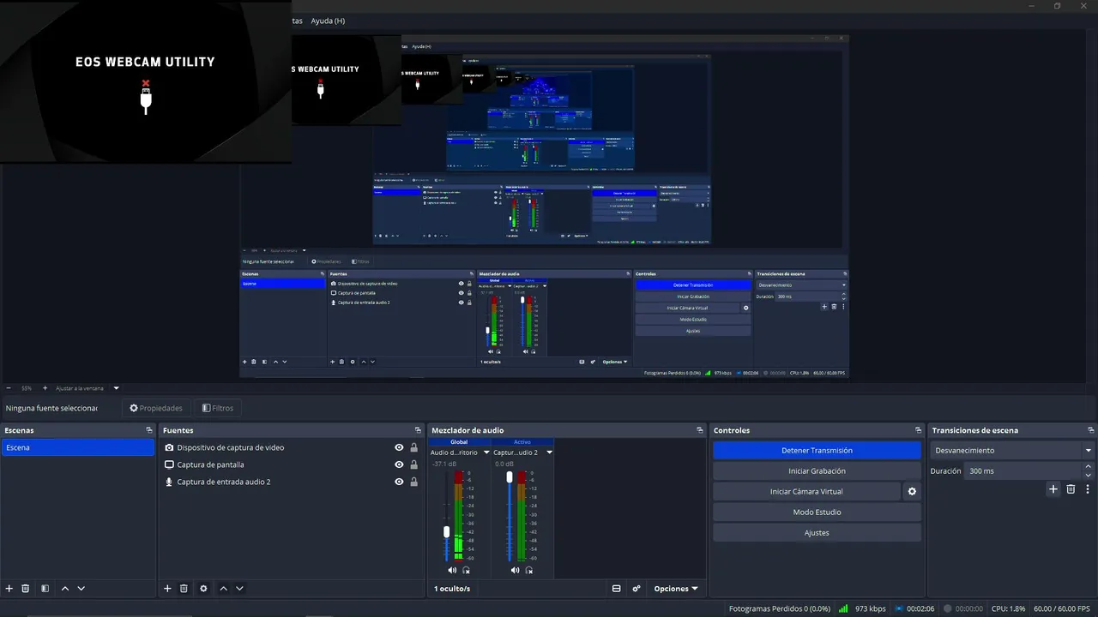Open the source Filtros button
This screenshot has width=1098, height=617.
pos(218,408)
